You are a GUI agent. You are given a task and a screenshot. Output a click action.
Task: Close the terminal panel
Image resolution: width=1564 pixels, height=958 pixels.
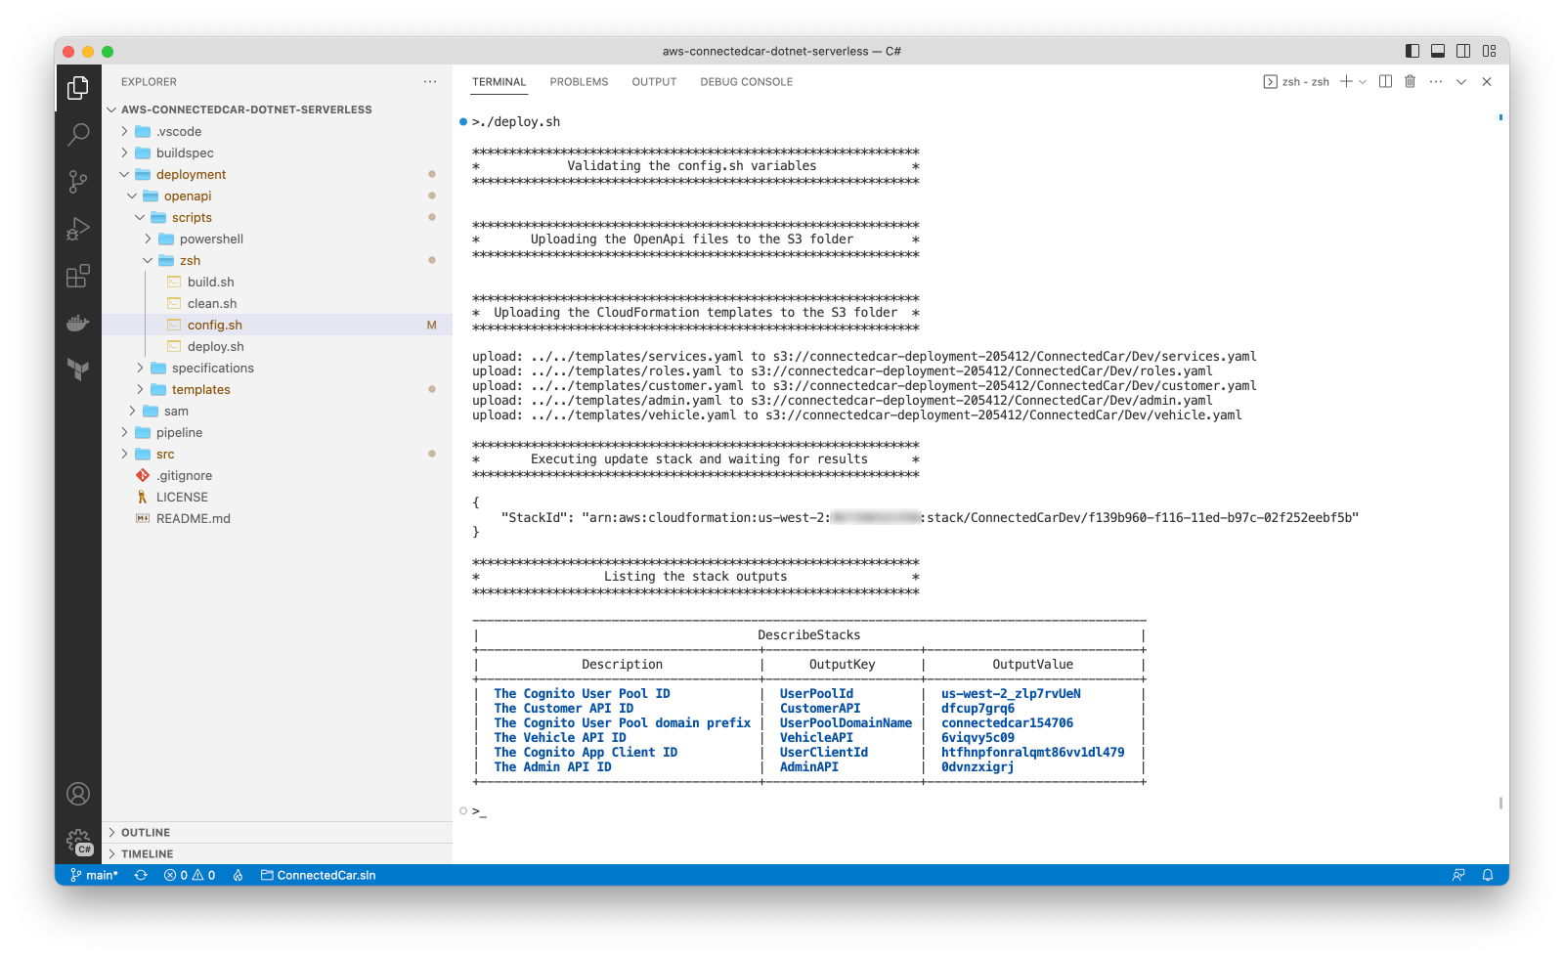1487,82
